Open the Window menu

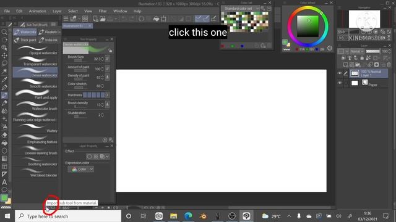(120, 11)
